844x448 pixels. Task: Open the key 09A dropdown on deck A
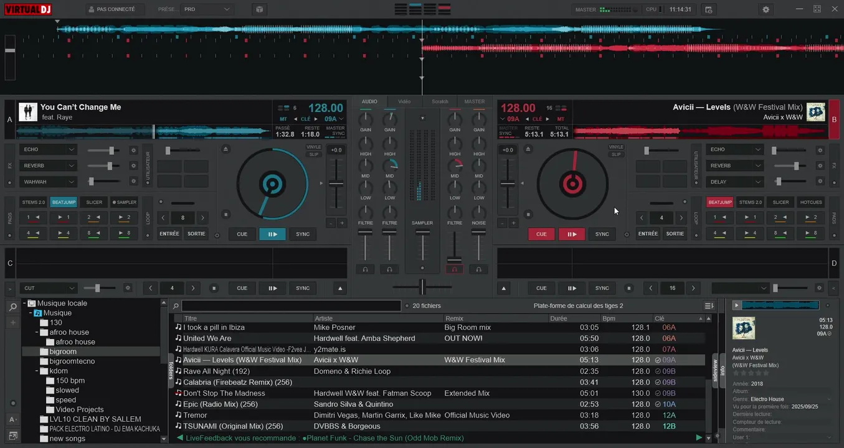[334, 119]
